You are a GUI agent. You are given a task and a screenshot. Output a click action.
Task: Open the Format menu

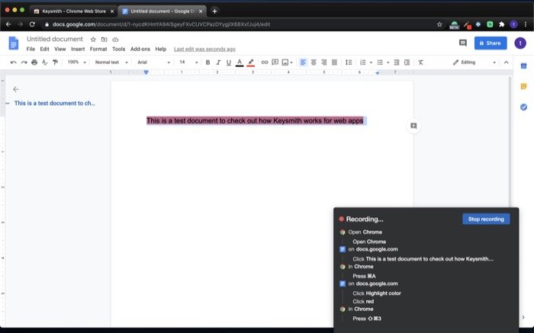pos(98,49)
